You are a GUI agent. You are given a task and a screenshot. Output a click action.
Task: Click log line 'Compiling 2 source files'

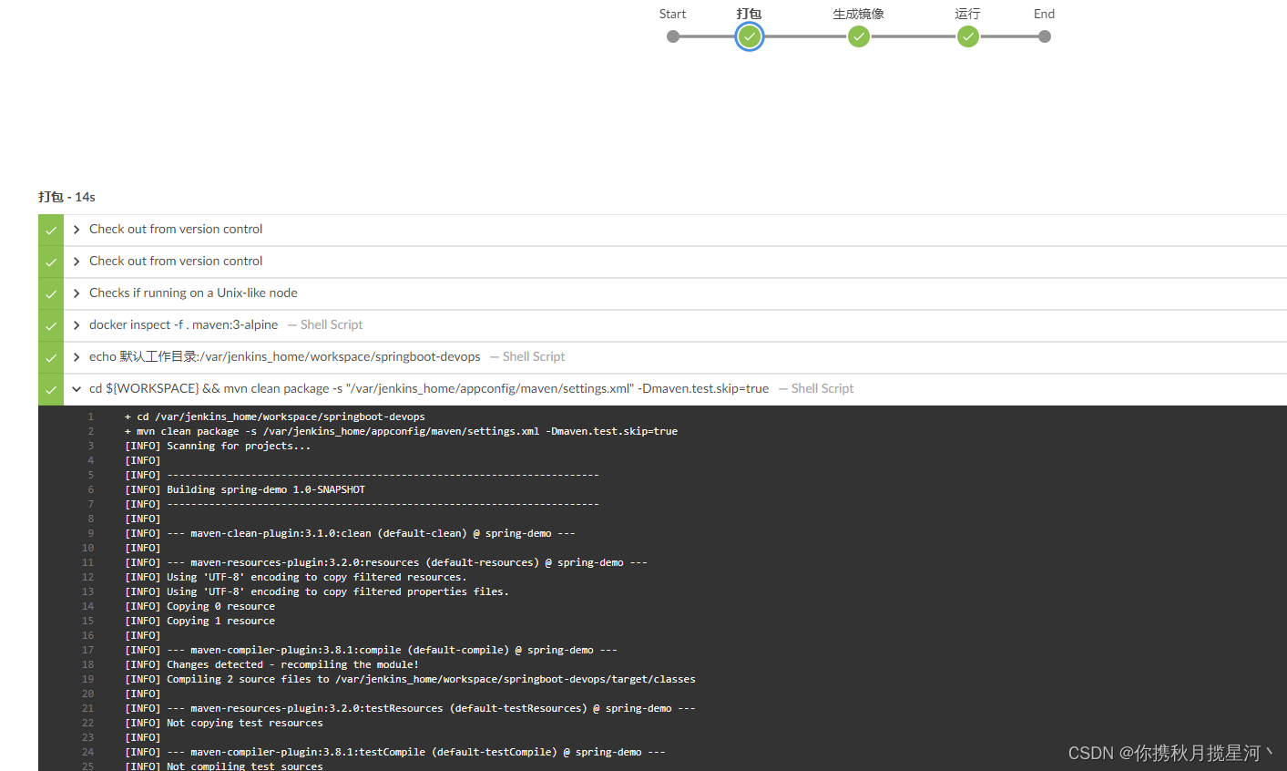[x=410, y=679]
